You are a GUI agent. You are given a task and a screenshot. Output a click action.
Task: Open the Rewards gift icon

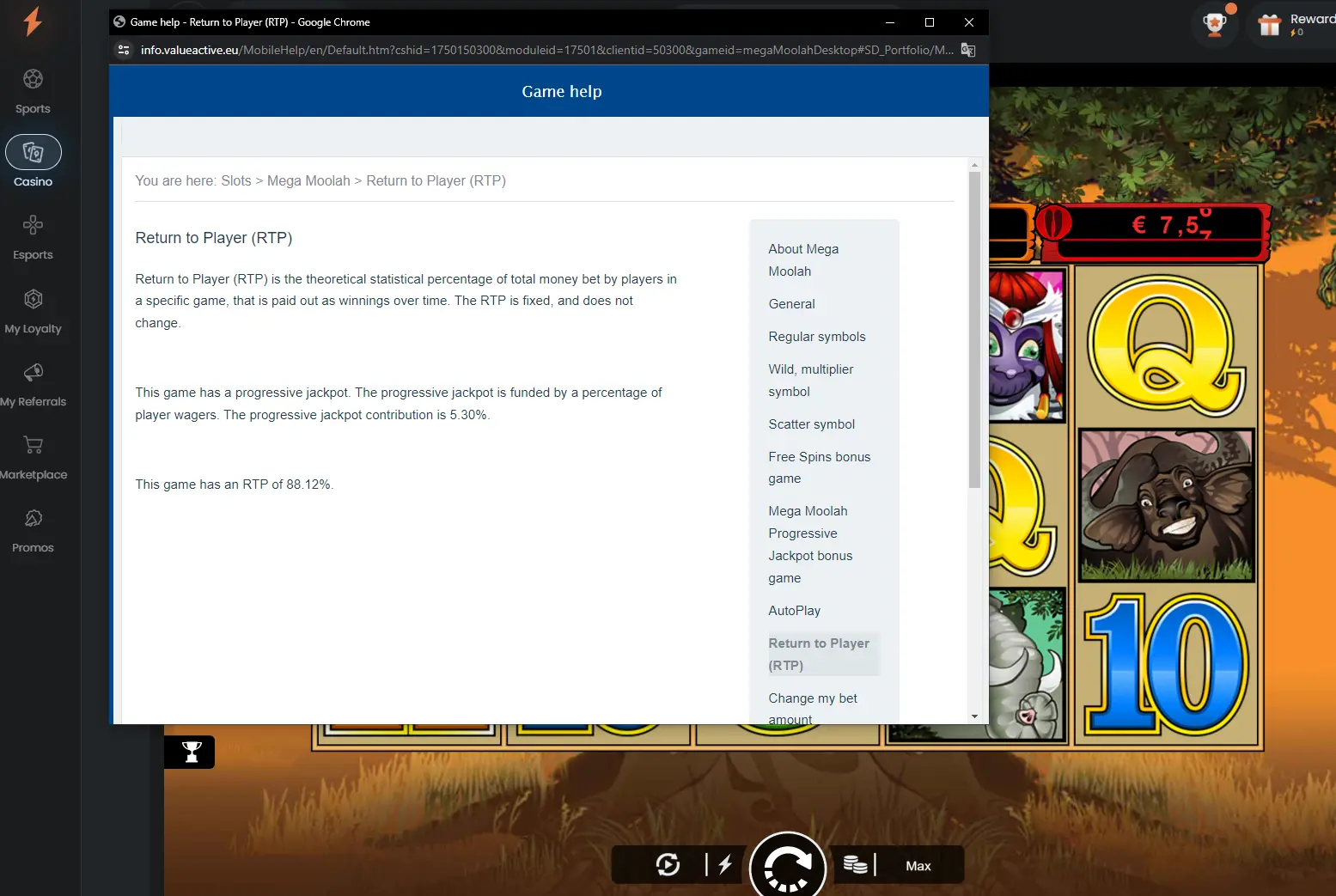(x=1270, y=25)
